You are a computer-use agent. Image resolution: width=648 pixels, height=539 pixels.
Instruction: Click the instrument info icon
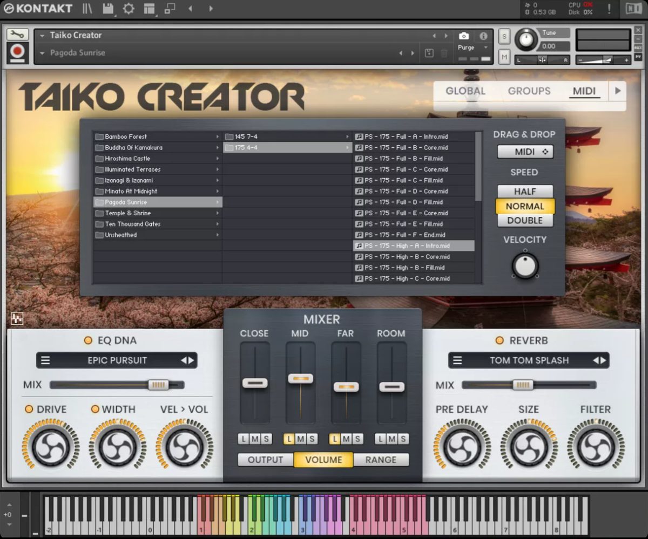[483, 36]
